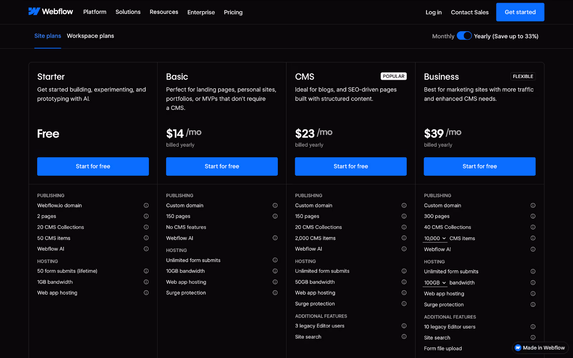Open info icon for 50 form submits (lifetime)
The height and width of the screenshot is (358, 573).
tap(146, 271)
